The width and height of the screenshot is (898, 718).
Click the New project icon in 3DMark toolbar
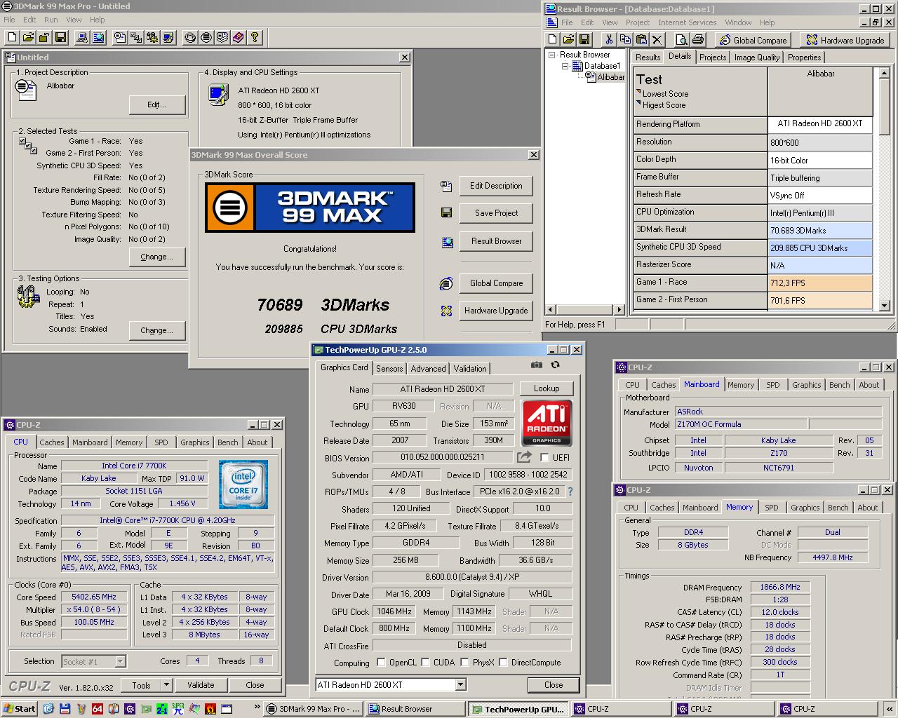[x=12, y=38]
